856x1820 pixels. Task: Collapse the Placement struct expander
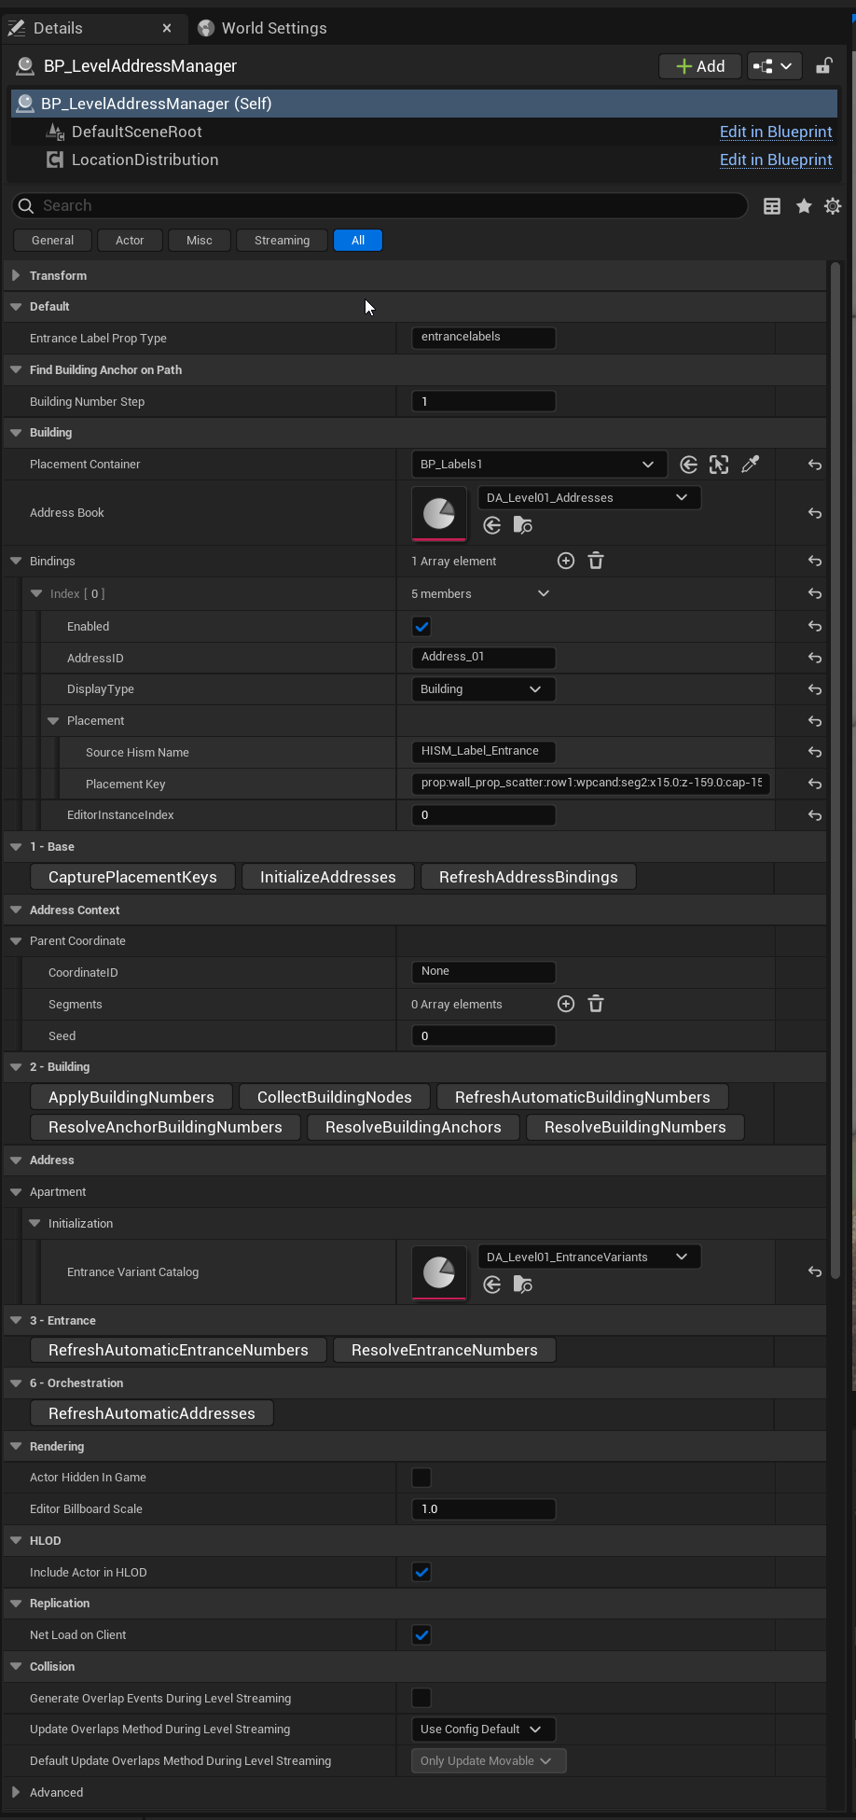click(53, 721)
